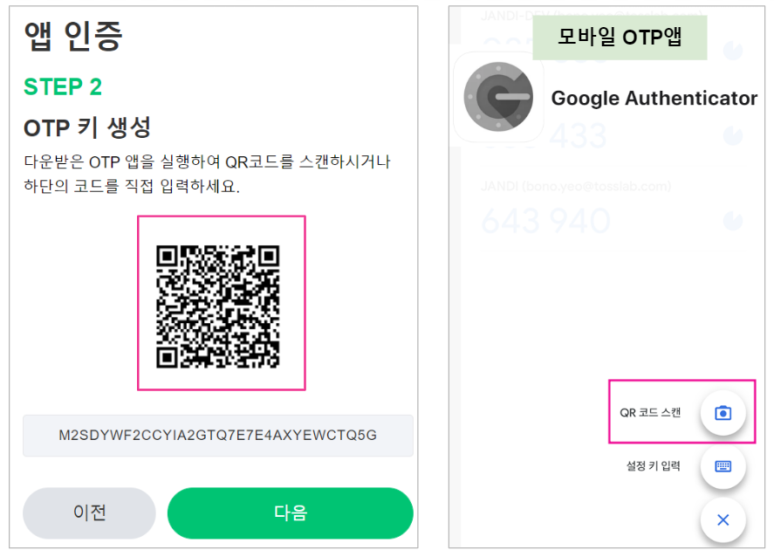Choose the 설정 키 입력 label
The width and height of the screenshot is (774, 557).
(x=653, y=466)
